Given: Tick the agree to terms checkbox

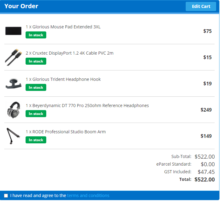Looking at the screenshot, I should [6, 196].
